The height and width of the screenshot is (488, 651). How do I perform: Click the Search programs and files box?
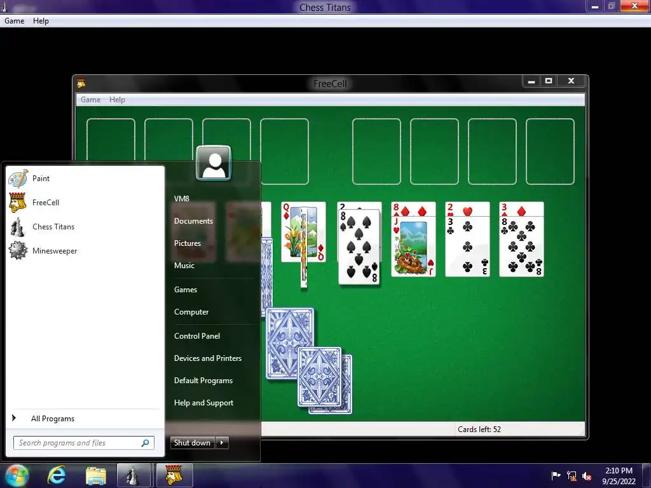[84, 443]
